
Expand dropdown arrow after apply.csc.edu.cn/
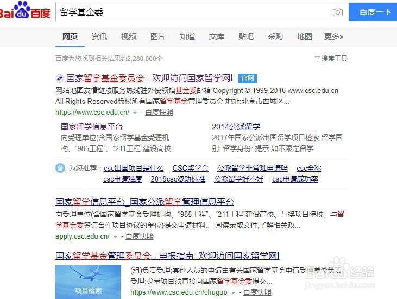click(115, 237)
